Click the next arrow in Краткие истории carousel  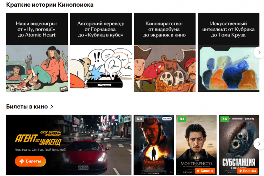click(x=259, y=53)
